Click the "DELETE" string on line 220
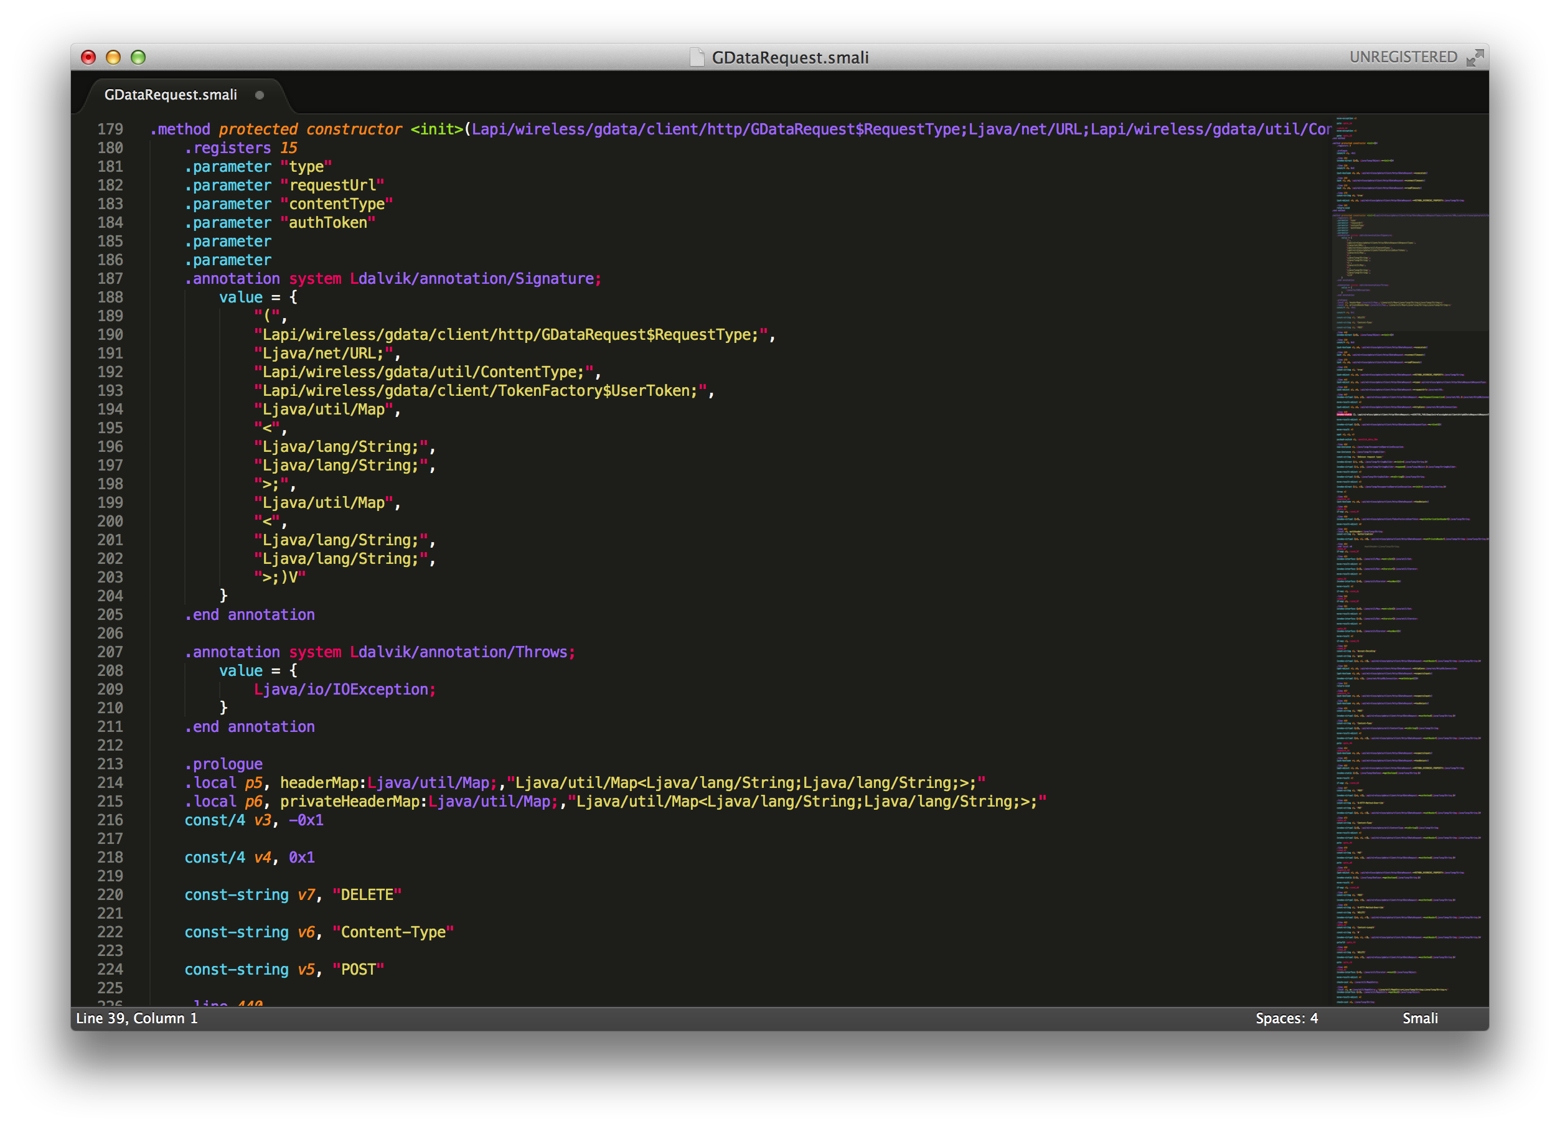Image resolution: width=1560 pixels, height=1129 pixels. [367, 894]
